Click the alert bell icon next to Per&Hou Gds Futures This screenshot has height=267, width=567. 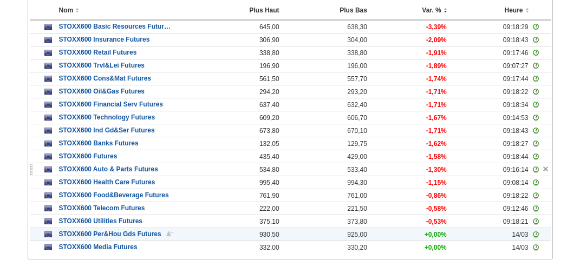169,234
